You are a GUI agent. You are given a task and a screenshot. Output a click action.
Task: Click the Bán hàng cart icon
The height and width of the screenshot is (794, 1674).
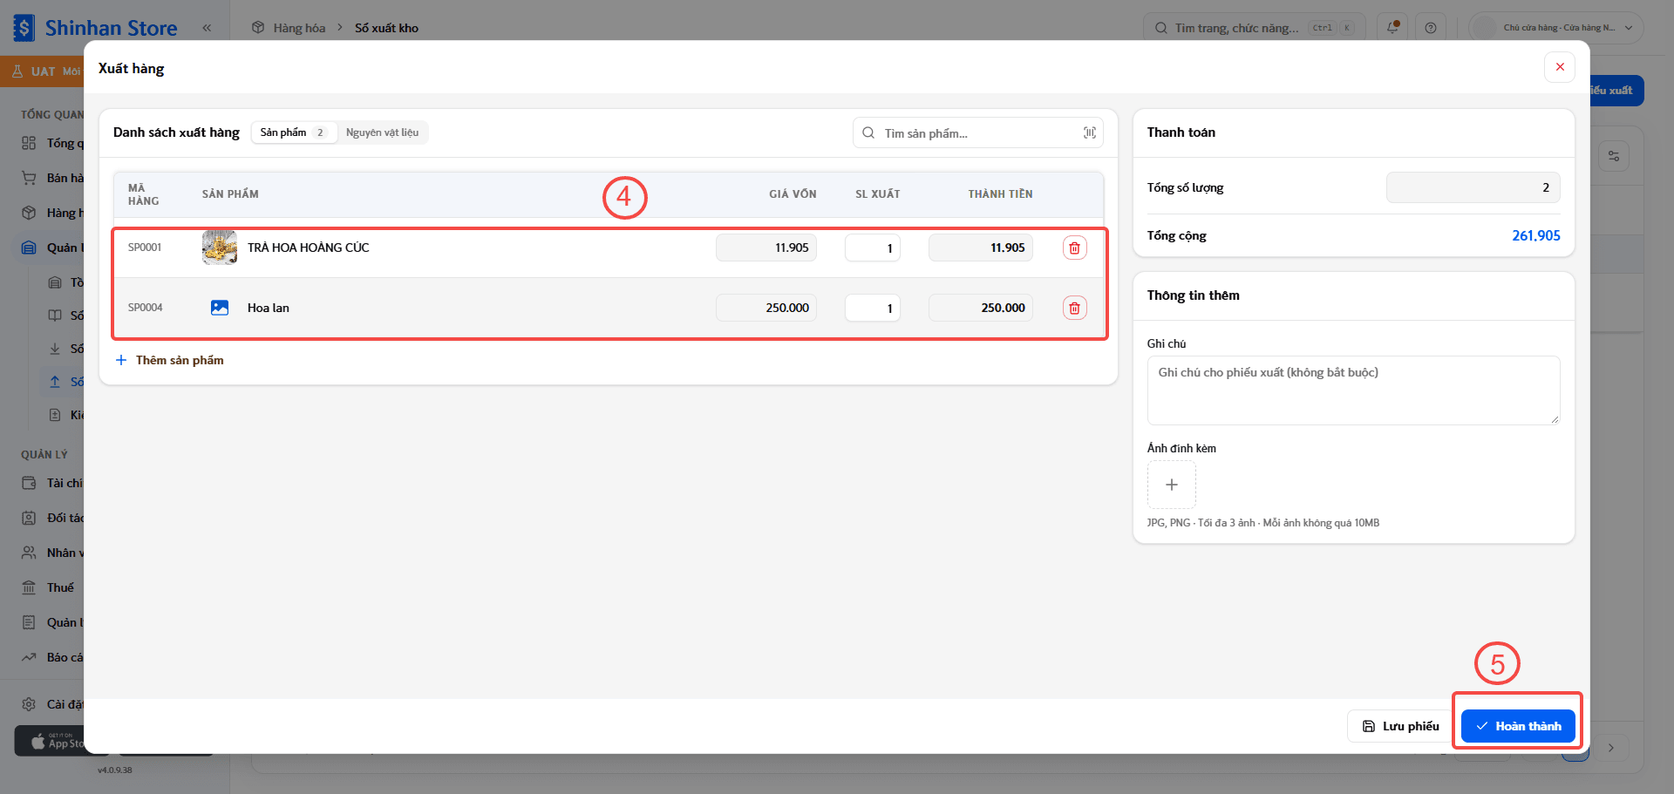[x=29, y=178]
